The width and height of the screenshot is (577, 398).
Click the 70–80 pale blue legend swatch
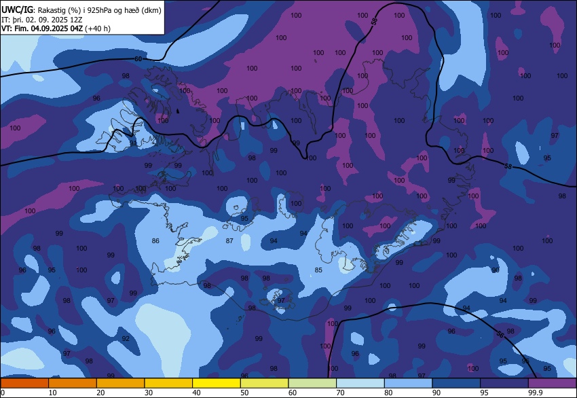[x=360, y=383]
